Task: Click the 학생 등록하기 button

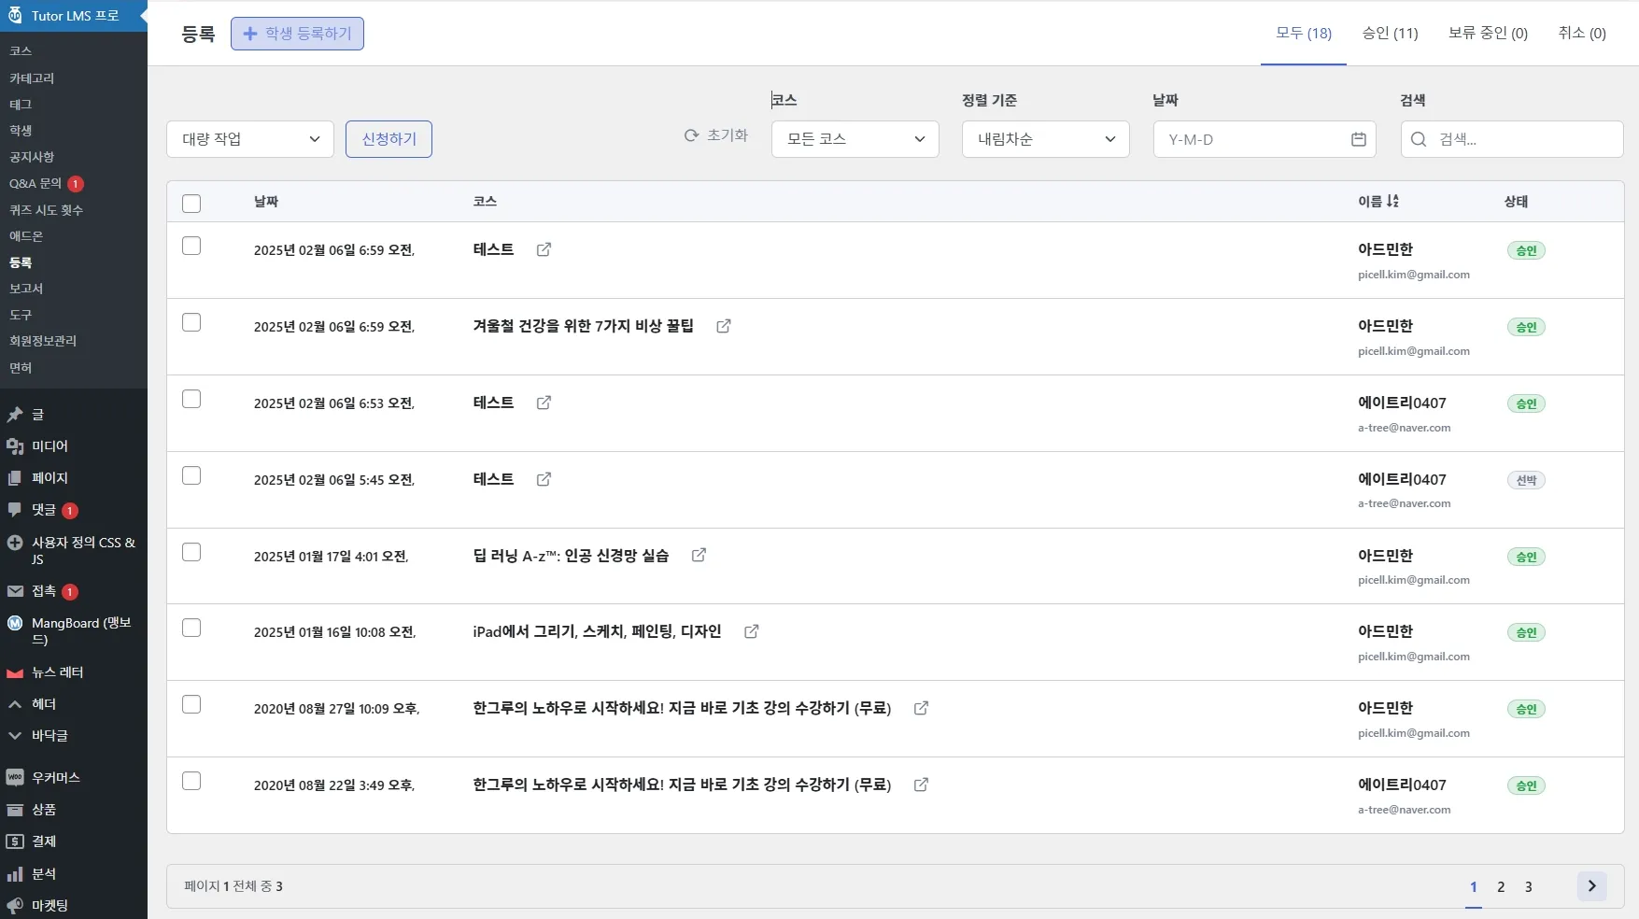Action: click(x=297, y=33)
